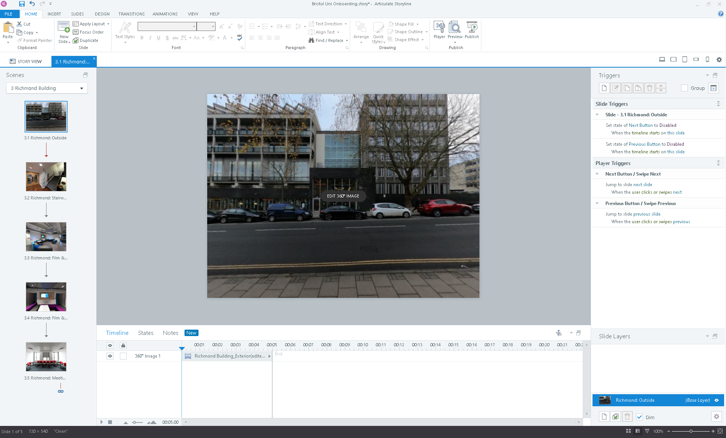Open the scene selector showing 3 Richmond Building

(x=47, y=88)
